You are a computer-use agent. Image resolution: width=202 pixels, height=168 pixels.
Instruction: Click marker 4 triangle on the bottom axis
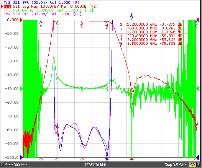point(41,159)
